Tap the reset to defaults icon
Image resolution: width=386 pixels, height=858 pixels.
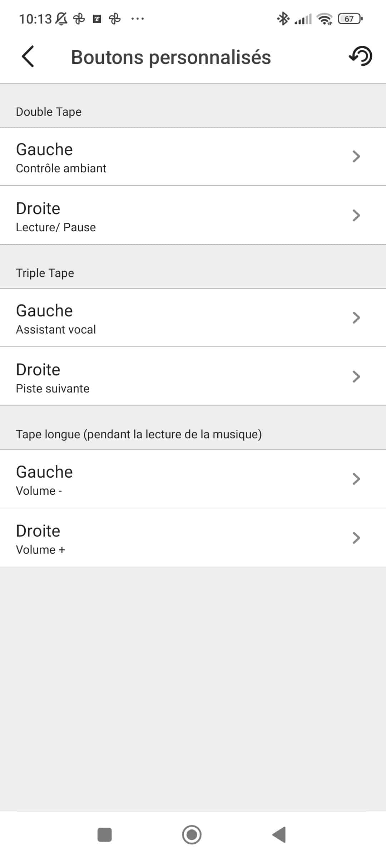[x=360, y=56]
